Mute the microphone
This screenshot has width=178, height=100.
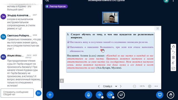pos(88,95)
